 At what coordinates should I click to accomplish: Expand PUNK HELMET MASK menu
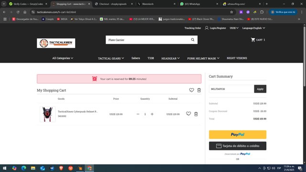(203, 58)
